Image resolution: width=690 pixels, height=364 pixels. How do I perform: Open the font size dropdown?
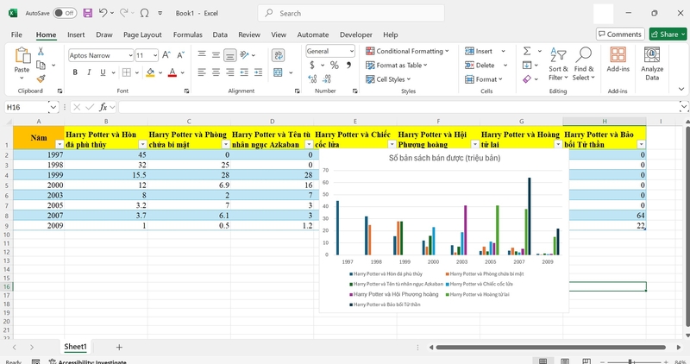click(x=155, y=55)
